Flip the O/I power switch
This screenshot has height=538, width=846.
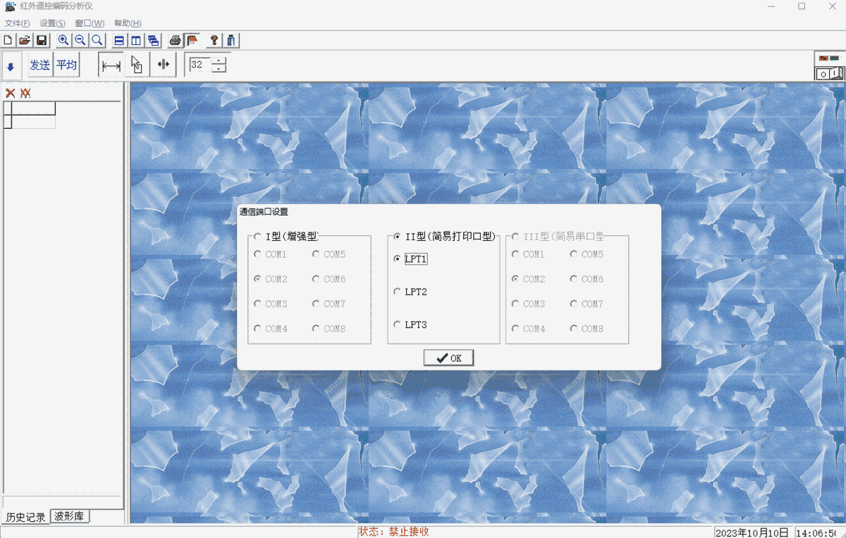(829, 73)
